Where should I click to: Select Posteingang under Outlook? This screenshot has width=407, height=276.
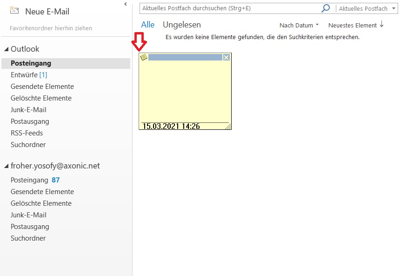(x=66, y=63)
